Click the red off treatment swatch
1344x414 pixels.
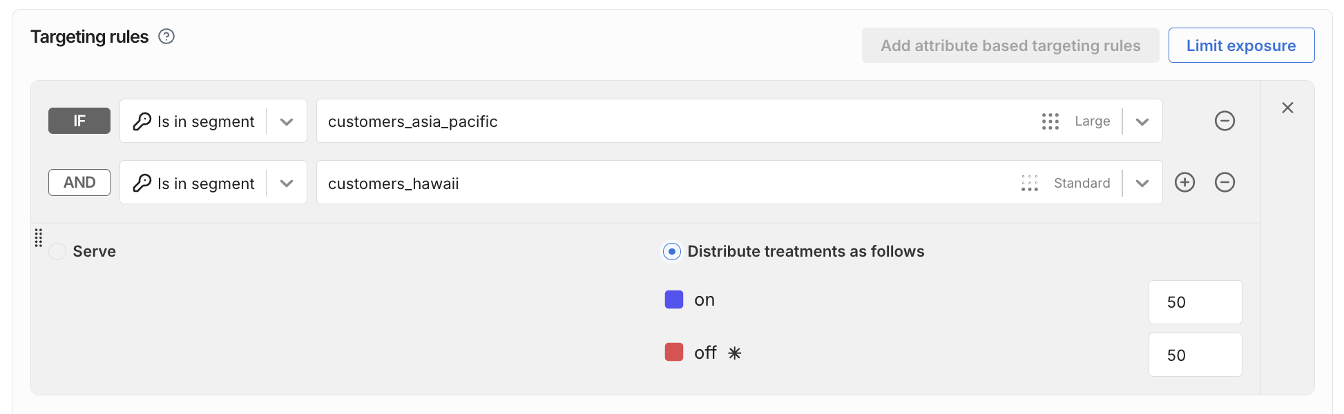(x=673, y=353)
